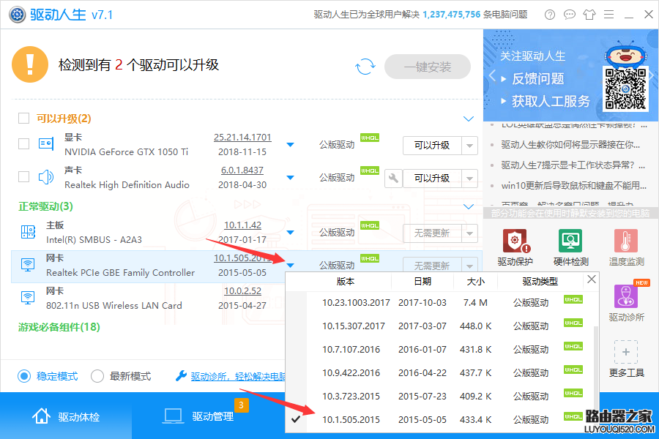
Task: Open article win10更新后导致鼠标和键盘不能用
Action: [x=573, y=186]
